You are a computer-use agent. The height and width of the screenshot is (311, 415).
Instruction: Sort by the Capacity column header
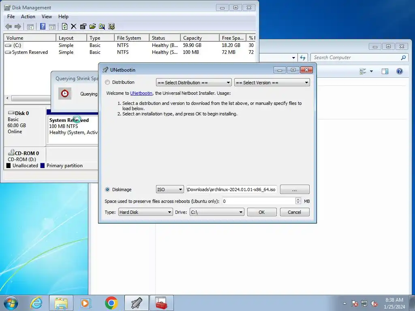(200, 38)
